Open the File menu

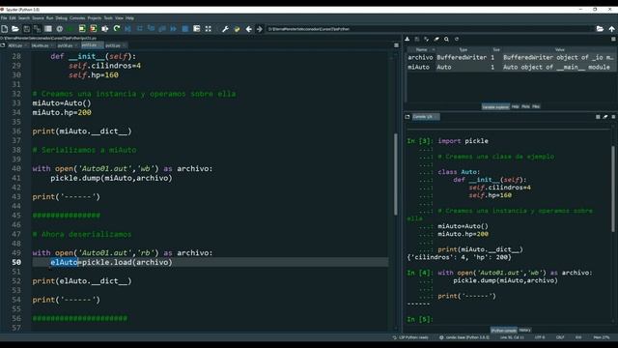tap(4, 18)
